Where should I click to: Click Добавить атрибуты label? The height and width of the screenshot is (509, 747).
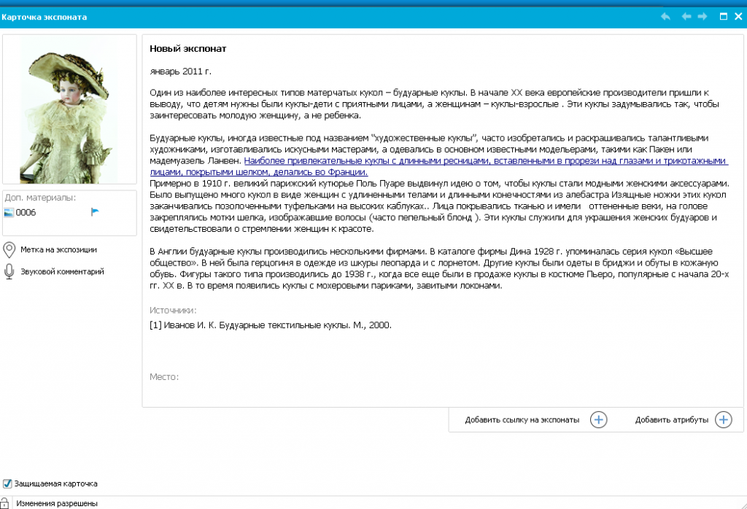[x=672, y=420]
